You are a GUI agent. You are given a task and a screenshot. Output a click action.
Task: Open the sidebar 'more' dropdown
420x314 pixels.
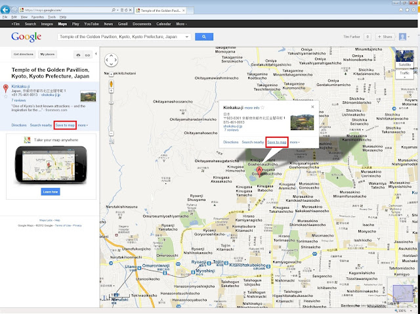click(x=83, y=125)
